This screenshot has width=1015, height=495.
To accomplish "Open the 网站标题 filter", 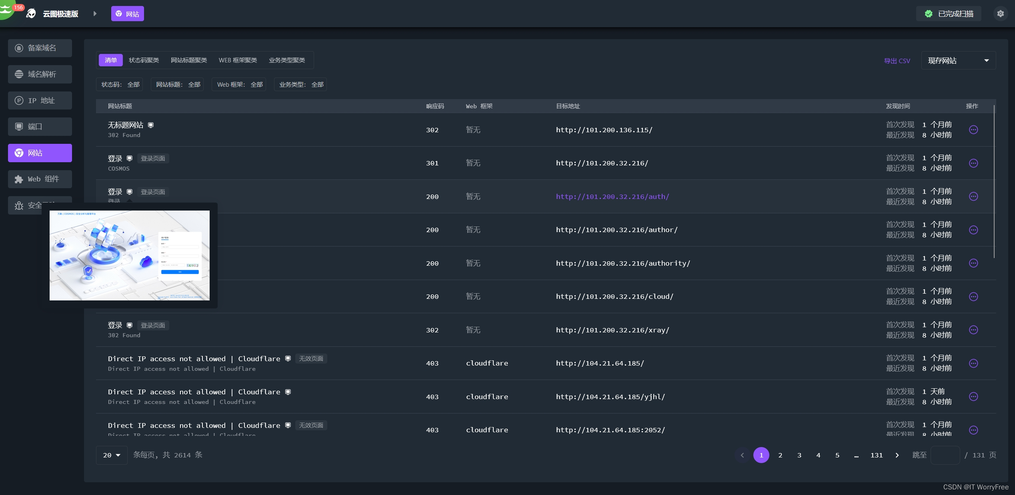I will [x=178, y=84].
